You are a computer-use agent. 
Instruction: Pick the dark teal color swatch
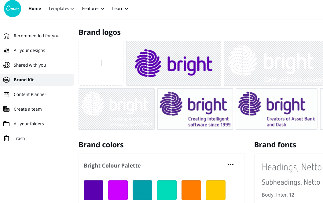142,190
